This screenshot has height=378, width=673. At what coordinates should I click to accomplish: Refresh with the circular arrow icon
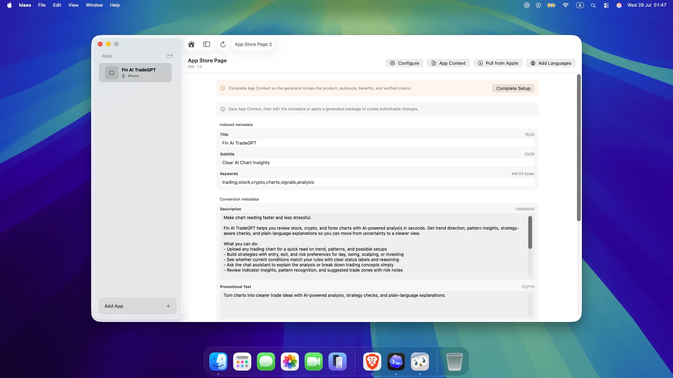point(223,44)
